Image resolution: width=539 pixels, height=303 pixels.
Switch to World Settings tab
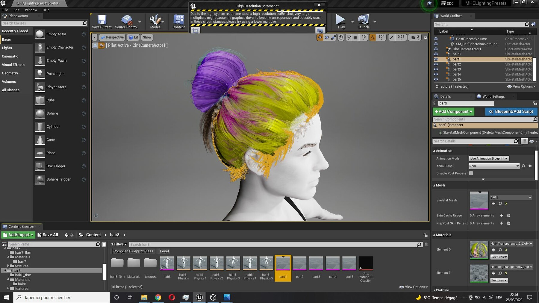click(x=494, y=96)
